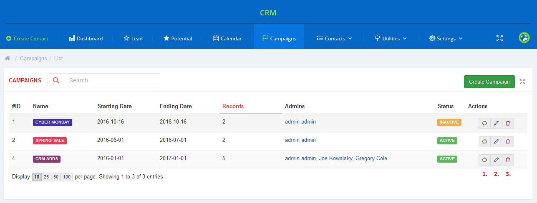Click starting date 2016-06-01
Image resolution: width=537 pixels, height=203 pixels.
[x=111, y=140]
